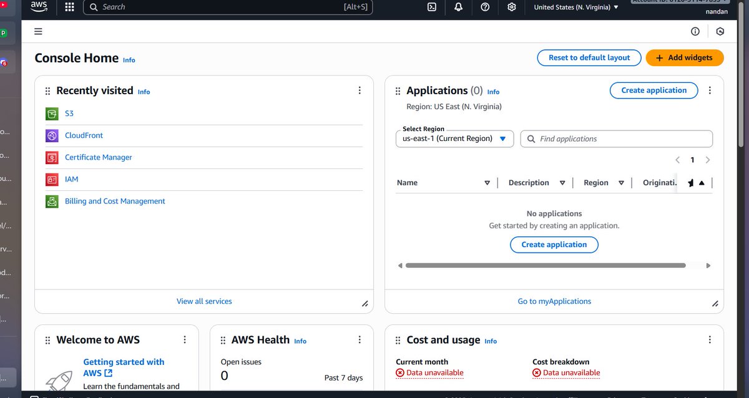Open the Certificate Manager link
749x398 pixels.
coord(99,157)
